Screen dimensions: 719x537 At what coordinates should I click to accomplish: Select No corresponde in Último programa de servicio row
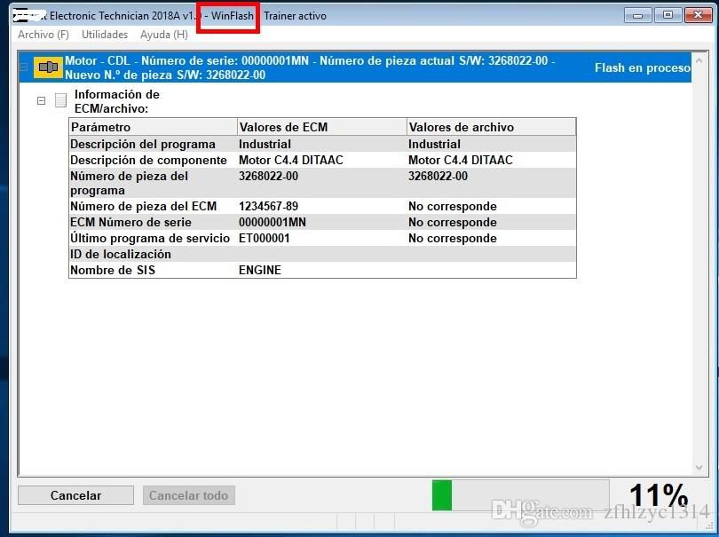(x=453, y=239)
